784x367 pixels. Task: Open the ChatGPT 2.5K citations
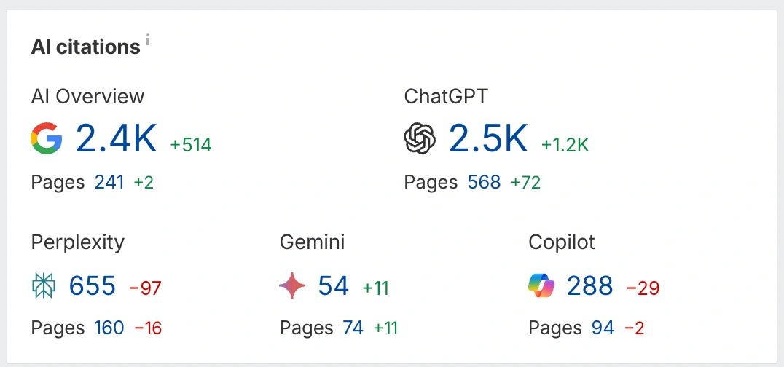(x=488, y=138)
